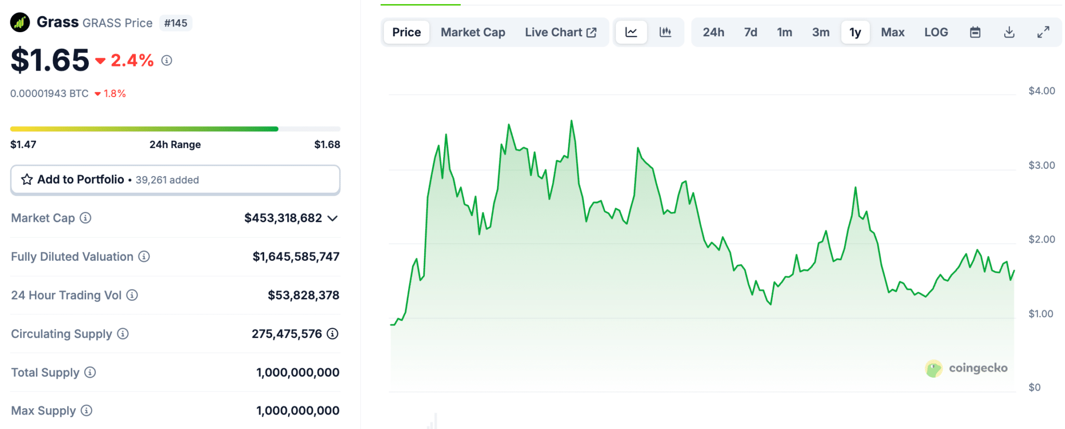This screenshot has width=1065, height=429.
Task: Set chart range to 24h
Action: [x=713, y=32]
